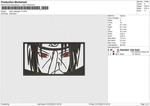The height and width of the screenshot is (106, 150).
Task: Click the Itachi embroidery design preview
Action: (x=54, y=59)
